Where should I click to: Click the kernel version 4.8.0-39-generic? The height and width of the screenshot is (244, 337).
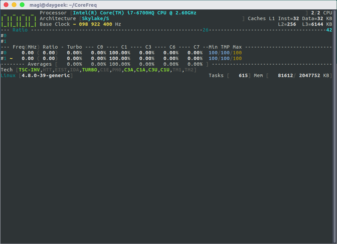(x=46, y=75)
